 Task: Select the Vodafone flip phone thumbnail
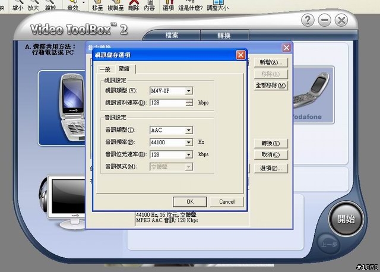pos(313,95)
